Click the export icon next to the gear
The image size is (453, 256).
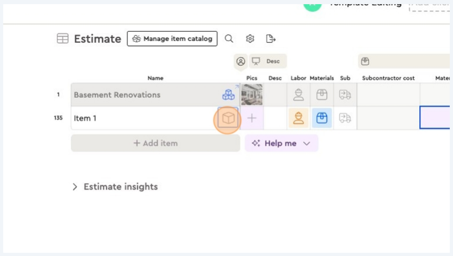pos(271,39)
